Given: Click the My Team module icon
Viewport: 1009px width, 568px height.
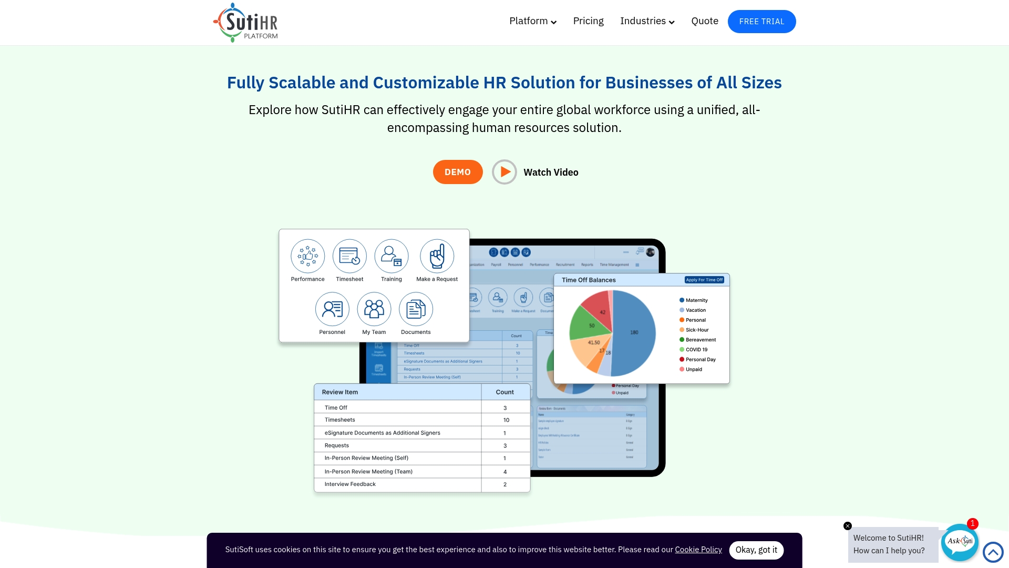Looking at the screenshot, I should click(x=374, y=309).
